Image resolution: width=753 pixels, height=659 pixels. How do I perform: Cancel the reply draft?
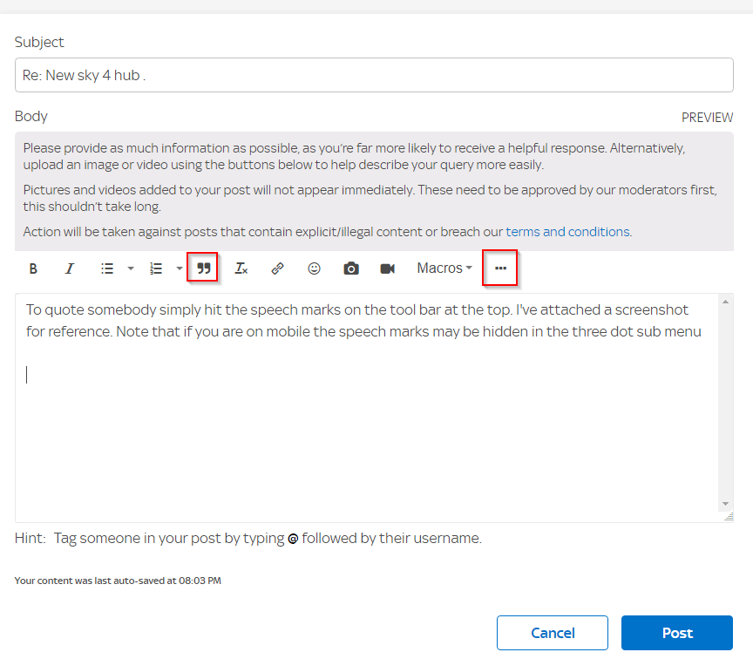[553, 633]
